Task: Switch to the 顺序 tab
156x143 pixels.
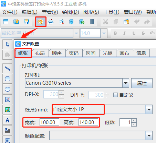Action: 57,53
